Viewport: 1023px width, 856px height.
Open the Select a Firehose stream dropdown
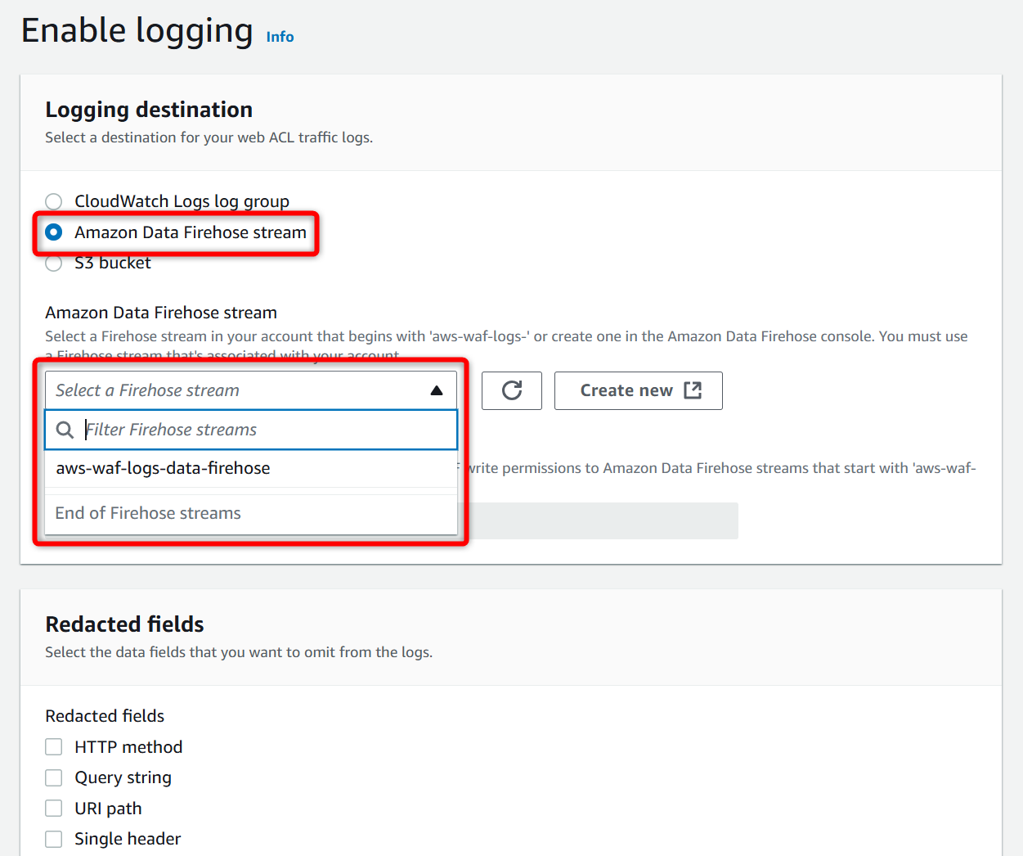coord(237,390)
